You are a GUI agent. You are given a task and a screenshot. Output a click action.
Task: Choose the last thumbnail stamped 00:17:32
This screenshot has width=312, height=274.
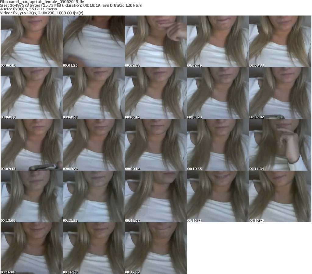coord(156,248)
